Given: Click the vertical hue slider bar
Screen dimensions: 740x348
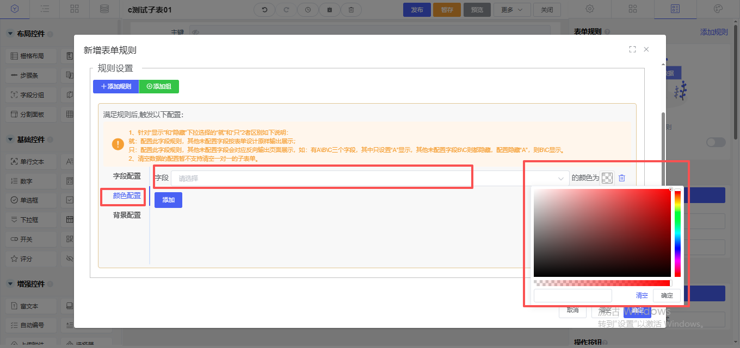Looking at the screenshot, I should 677,233.
